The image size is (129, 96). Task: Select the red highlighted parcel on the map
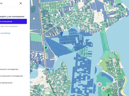54,34
